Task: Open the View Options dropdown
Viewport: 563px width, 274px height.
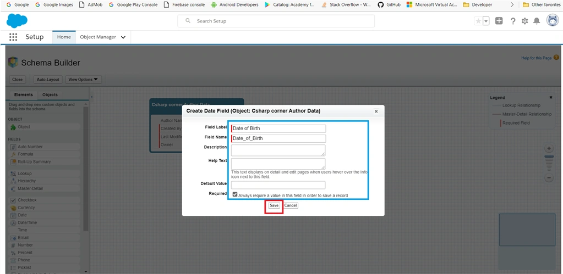Action: (83, 80)
